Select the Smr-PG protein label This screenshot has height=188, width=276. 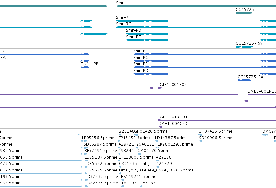(141, 58)
